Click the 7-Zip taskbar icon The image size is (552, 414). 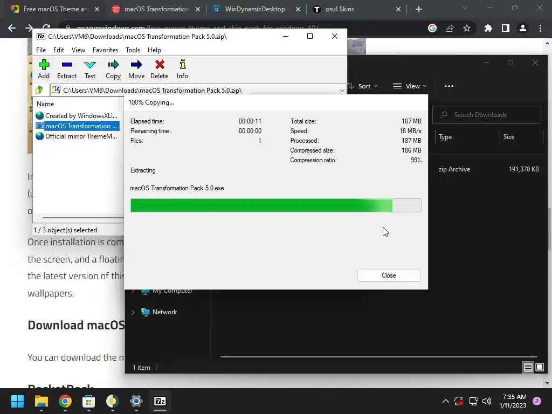tap(160, 401)
